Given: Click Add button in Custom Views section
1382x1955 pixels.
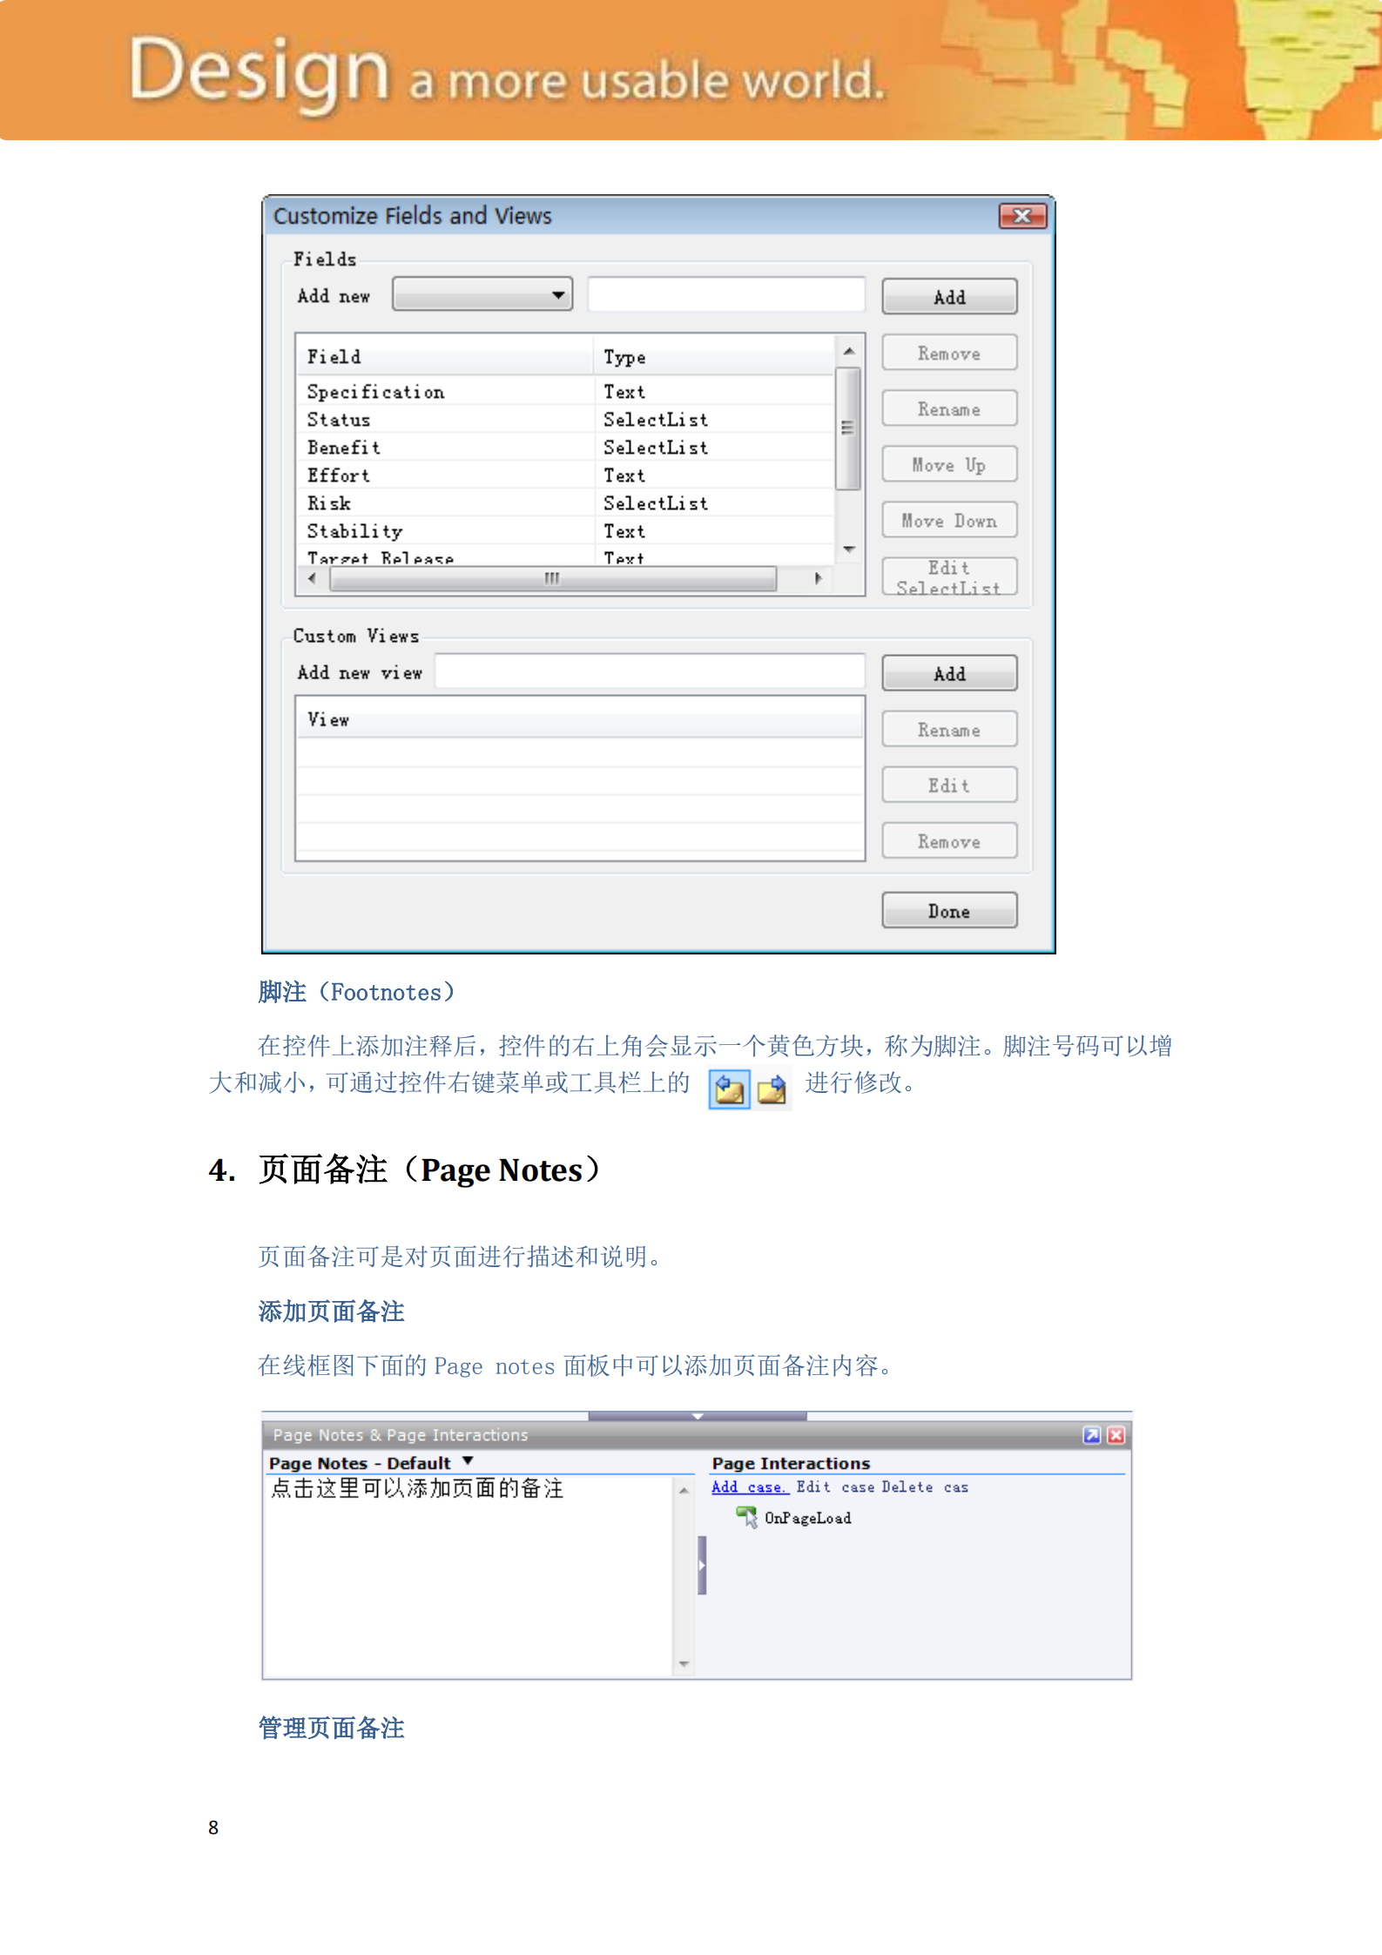Looking at the screenshot, I should (x=949, y=673).
